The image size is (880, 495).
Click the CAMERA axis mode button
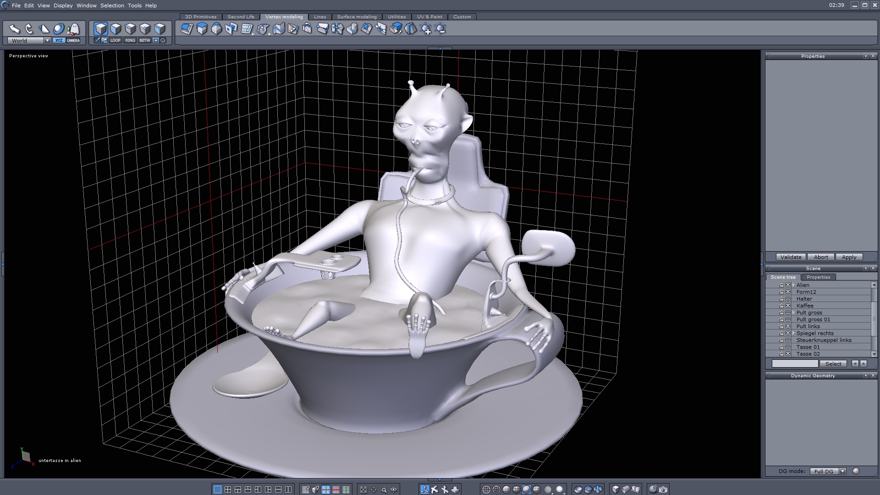coord(73,40)
